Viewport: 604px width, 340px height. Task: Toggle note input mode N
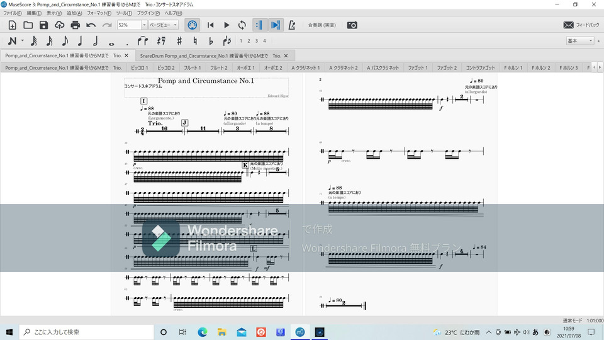click(12, 41)
